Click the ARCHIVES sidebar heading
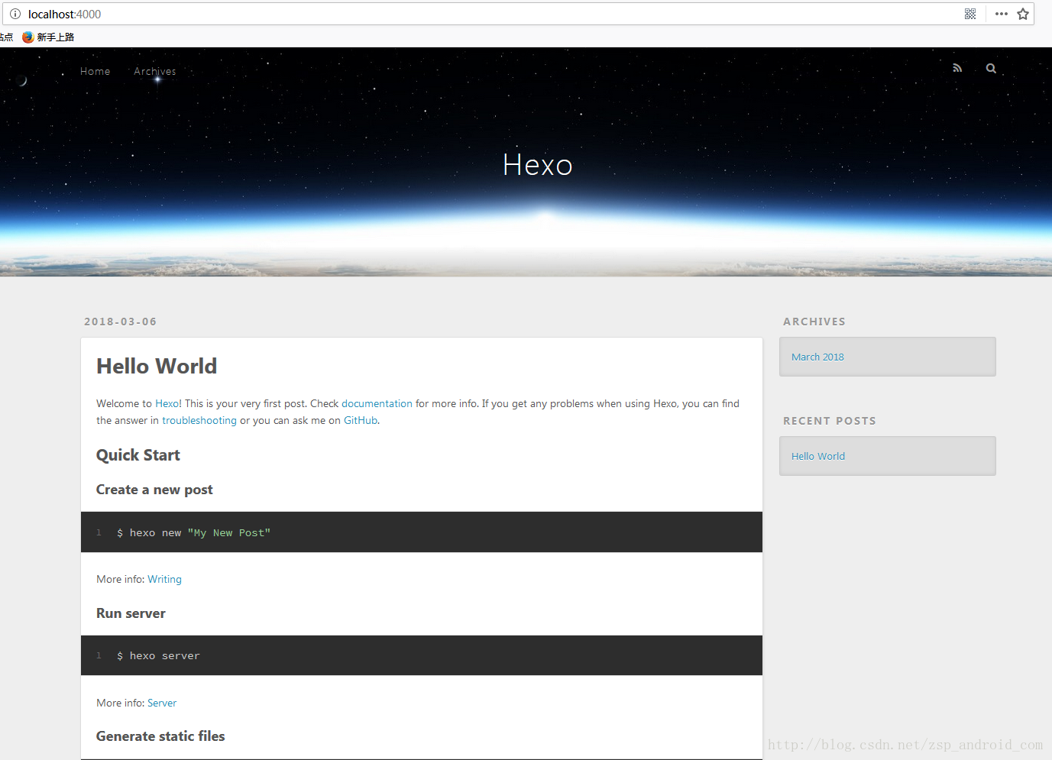1052x760 pixels. pos(814,322)
